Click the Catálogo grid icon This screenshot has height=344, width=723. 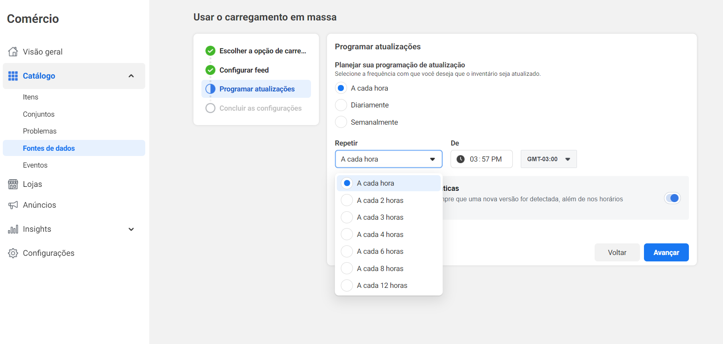click(13, 76)
